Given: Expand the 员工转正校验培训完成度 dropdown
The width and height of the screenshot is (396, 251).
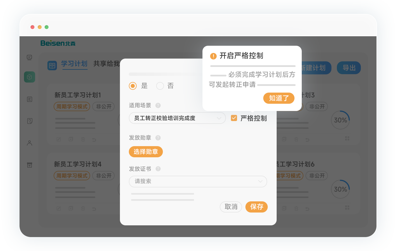Looking at the screenshot, I should [177, 118].
